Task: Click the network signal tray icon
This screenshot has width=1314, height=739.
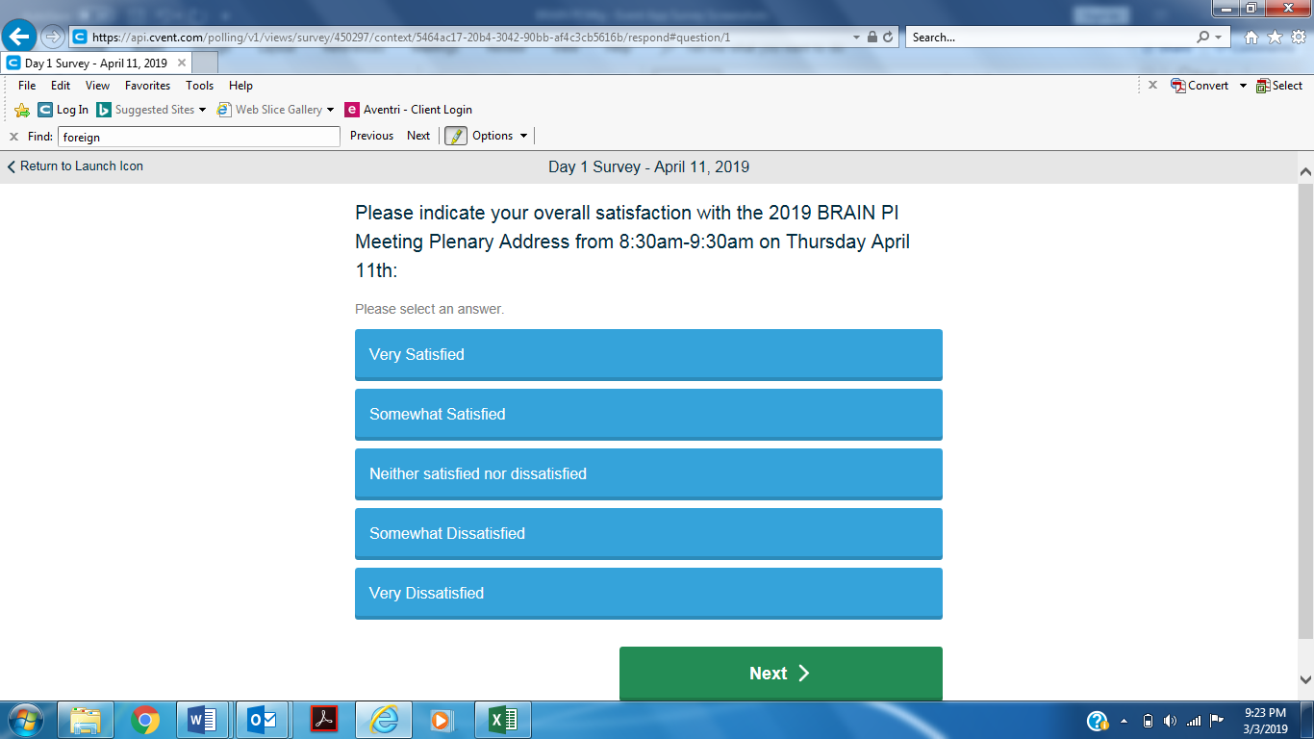Action: [1194, 721]
